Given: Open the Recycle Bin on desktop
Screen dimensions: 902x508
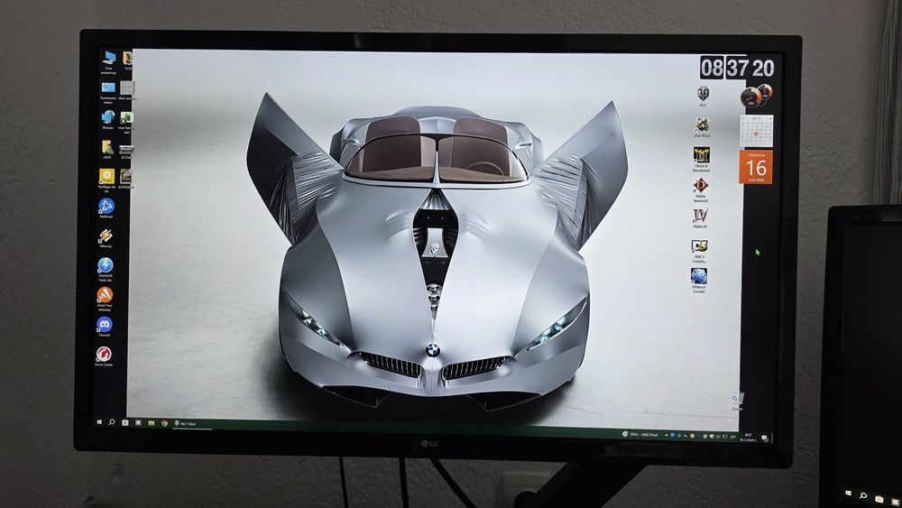Looking at the screenshot, I should (737, 399).
